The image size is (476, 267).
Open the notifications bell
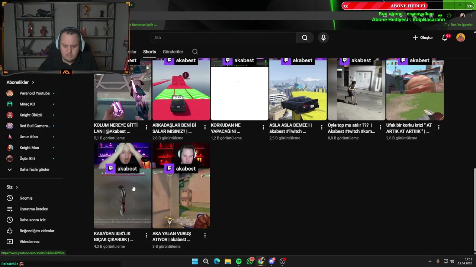pos(445,37)
